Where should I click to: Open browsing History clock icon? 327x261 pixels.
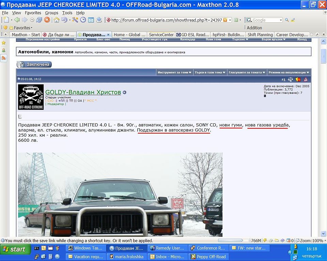coord(83,20)
